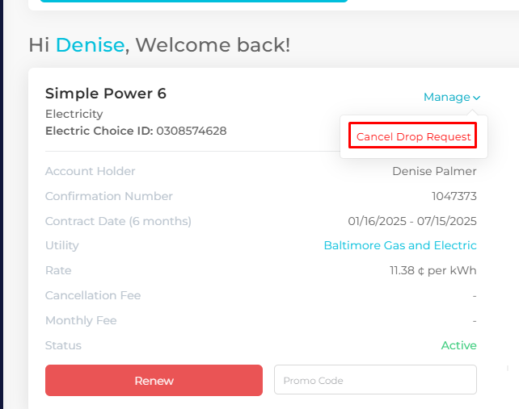Open the Baltimore Gas and Electric link
Screen dimensions: 519x409
click(x=400, y=245)
